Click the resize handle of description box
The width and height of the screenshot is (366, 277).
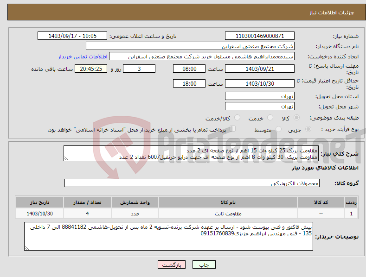pos(66,158)
